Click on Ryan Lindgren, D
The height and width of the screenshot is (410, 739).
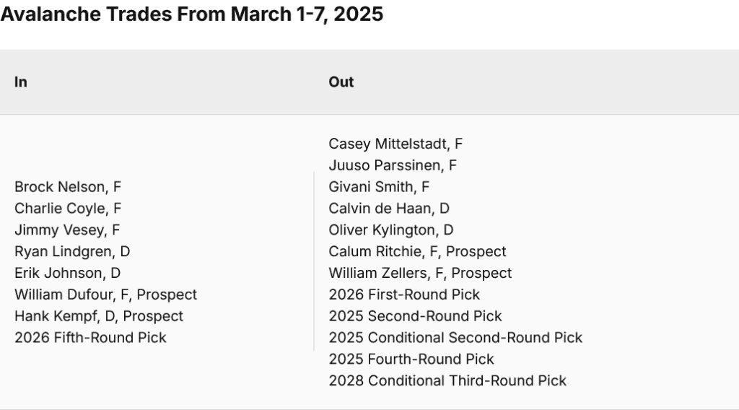pos(72,251)
